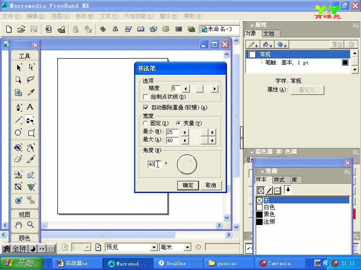Add a fill with bucket-plus icon

pyautogui.click(x=267, y=45)
